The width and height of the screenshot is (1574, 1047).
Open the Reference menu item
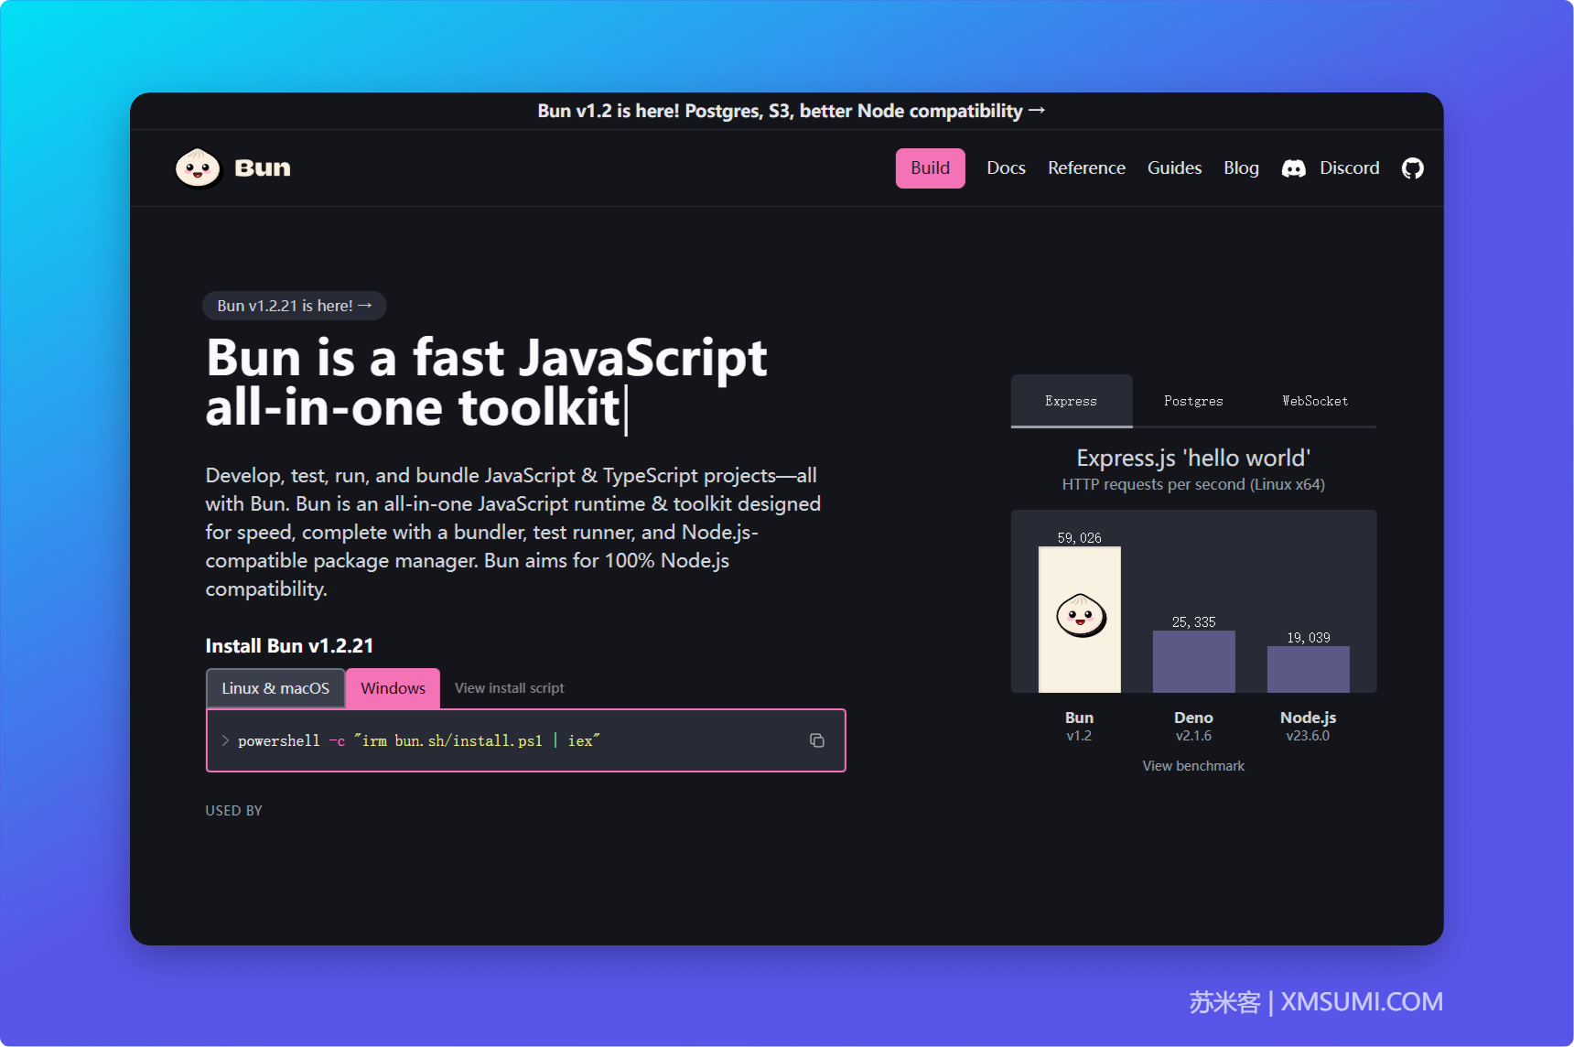point(1086,168)
